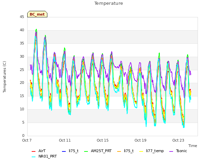The image size is (218, 163).
Task: Click the 20 y-axis tick label
Action: click(22, 83)
